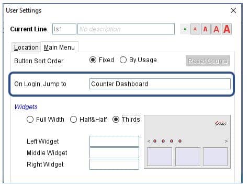
Task: Choose Full Width widget layout
Action: [x=46, y=120]
